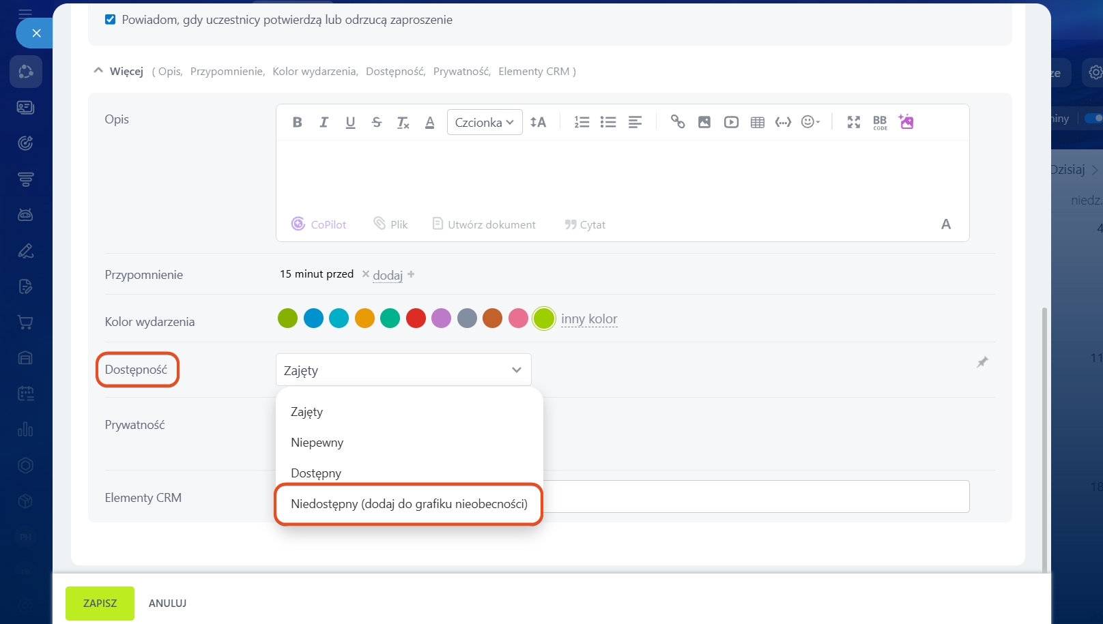The height and width of the screenshot is (624, 1103).
Task: Insert an image into the description
Action: coord(704,122)
